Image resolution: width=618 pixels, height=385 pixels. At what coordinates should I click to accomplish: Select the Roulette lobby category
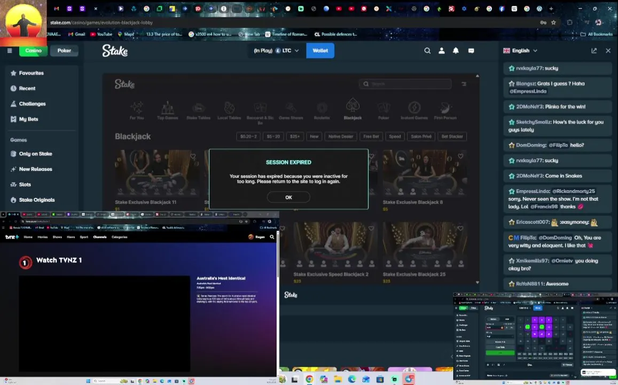tap(322, 110)
